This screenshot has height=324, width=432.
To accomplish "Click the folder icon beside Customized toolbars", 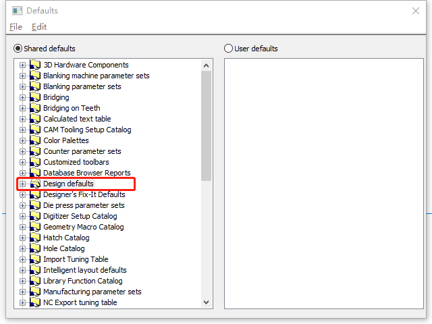I will tap(35, 162).
